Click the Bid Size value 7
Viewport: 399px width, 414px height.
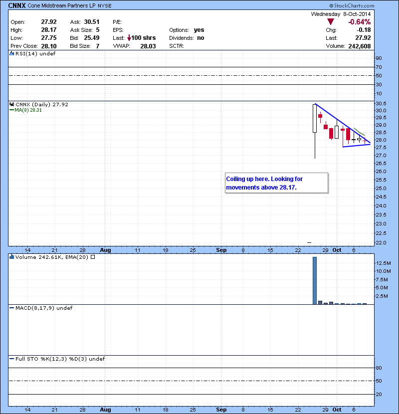click(x=98, y=46)
